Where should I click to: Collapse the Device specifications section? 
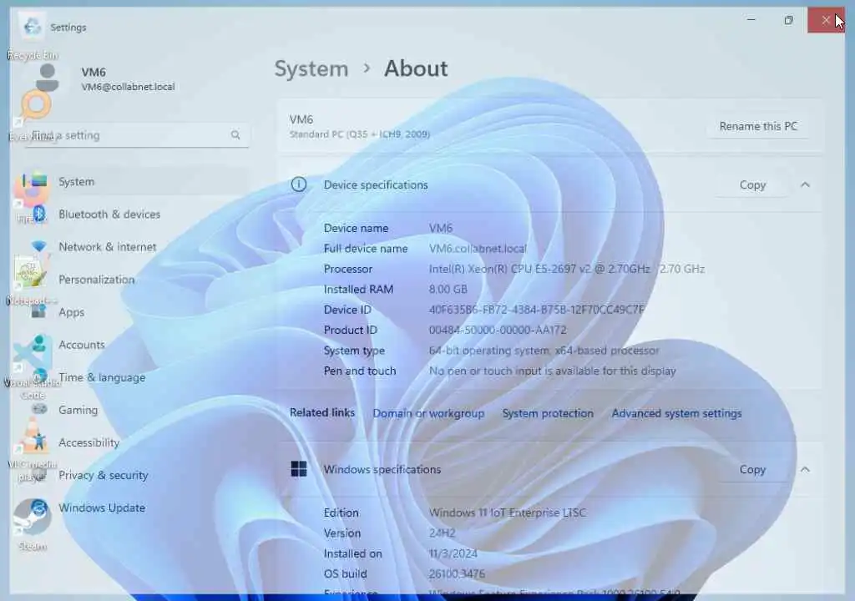coord(805,184)
